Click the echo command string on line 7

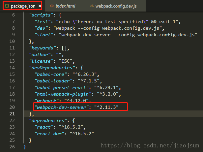[x=117, y=21]
